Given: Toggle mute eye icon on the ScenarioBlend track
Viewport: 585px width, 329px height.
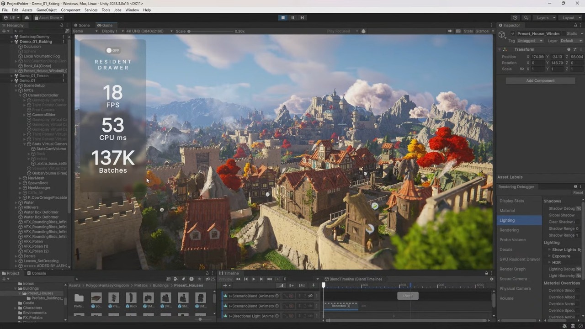Looking at the screenshot, I should click(x=310, y=296).
